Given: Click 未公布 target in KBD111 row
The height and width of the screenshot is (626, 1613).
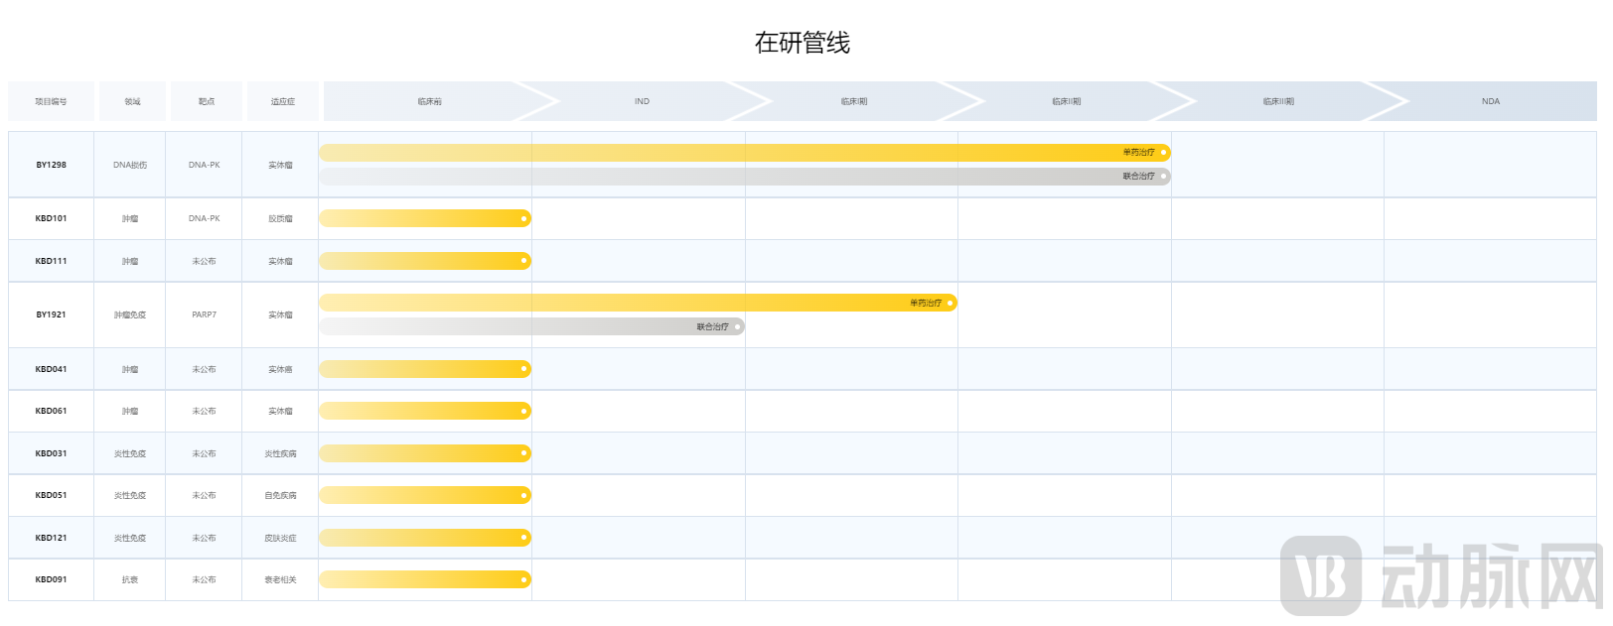Looking at the screenshot, I should click(x=205, y=261).
